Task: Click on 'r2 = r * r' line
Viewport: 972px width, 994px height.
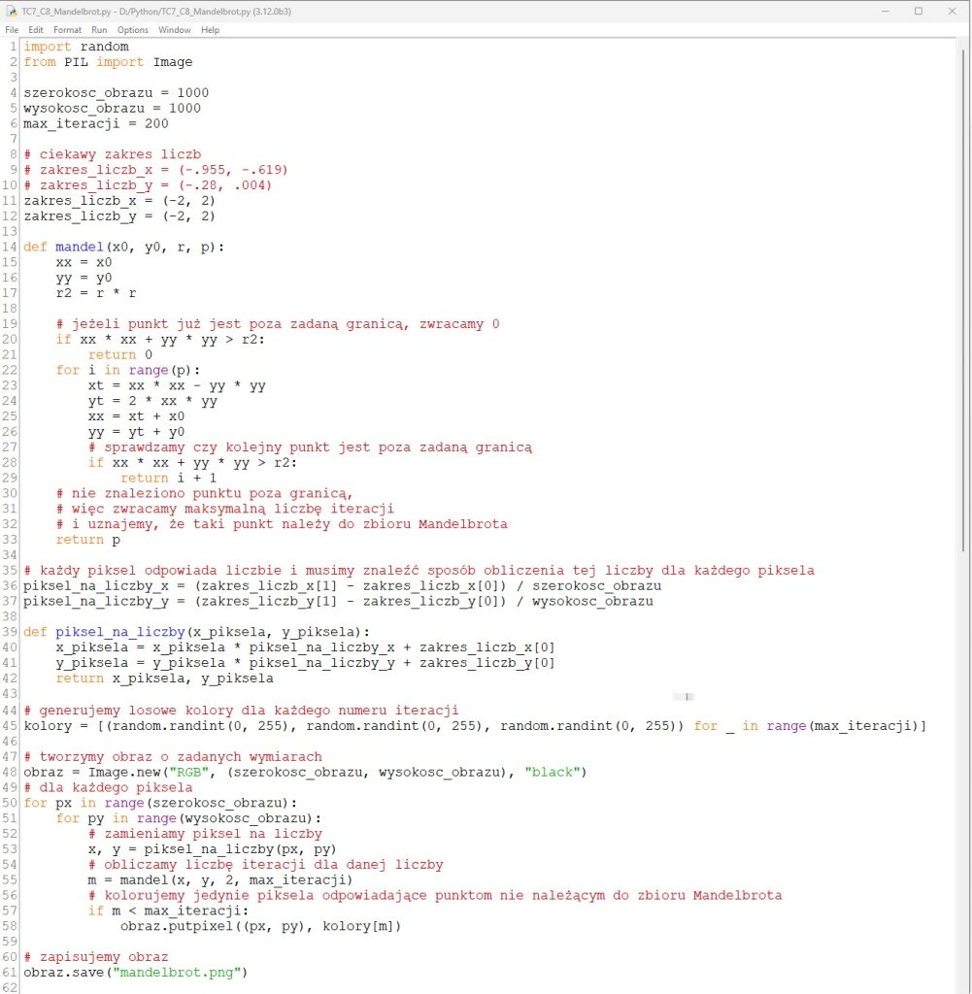Action: pos(96,293)
